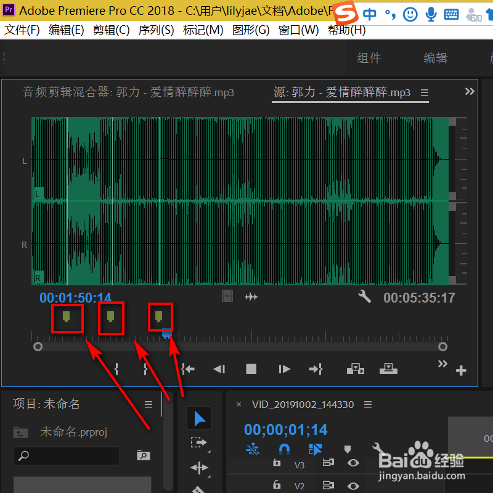Image resolution: width=493 pixels, height=493 pixels.
Task: Click Sogou IME logo icon
Action: pos(345,13)
